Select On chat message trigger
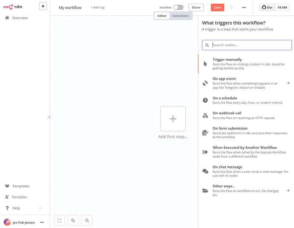The height and width of the screenshot is (228, 294). [246, 171]
